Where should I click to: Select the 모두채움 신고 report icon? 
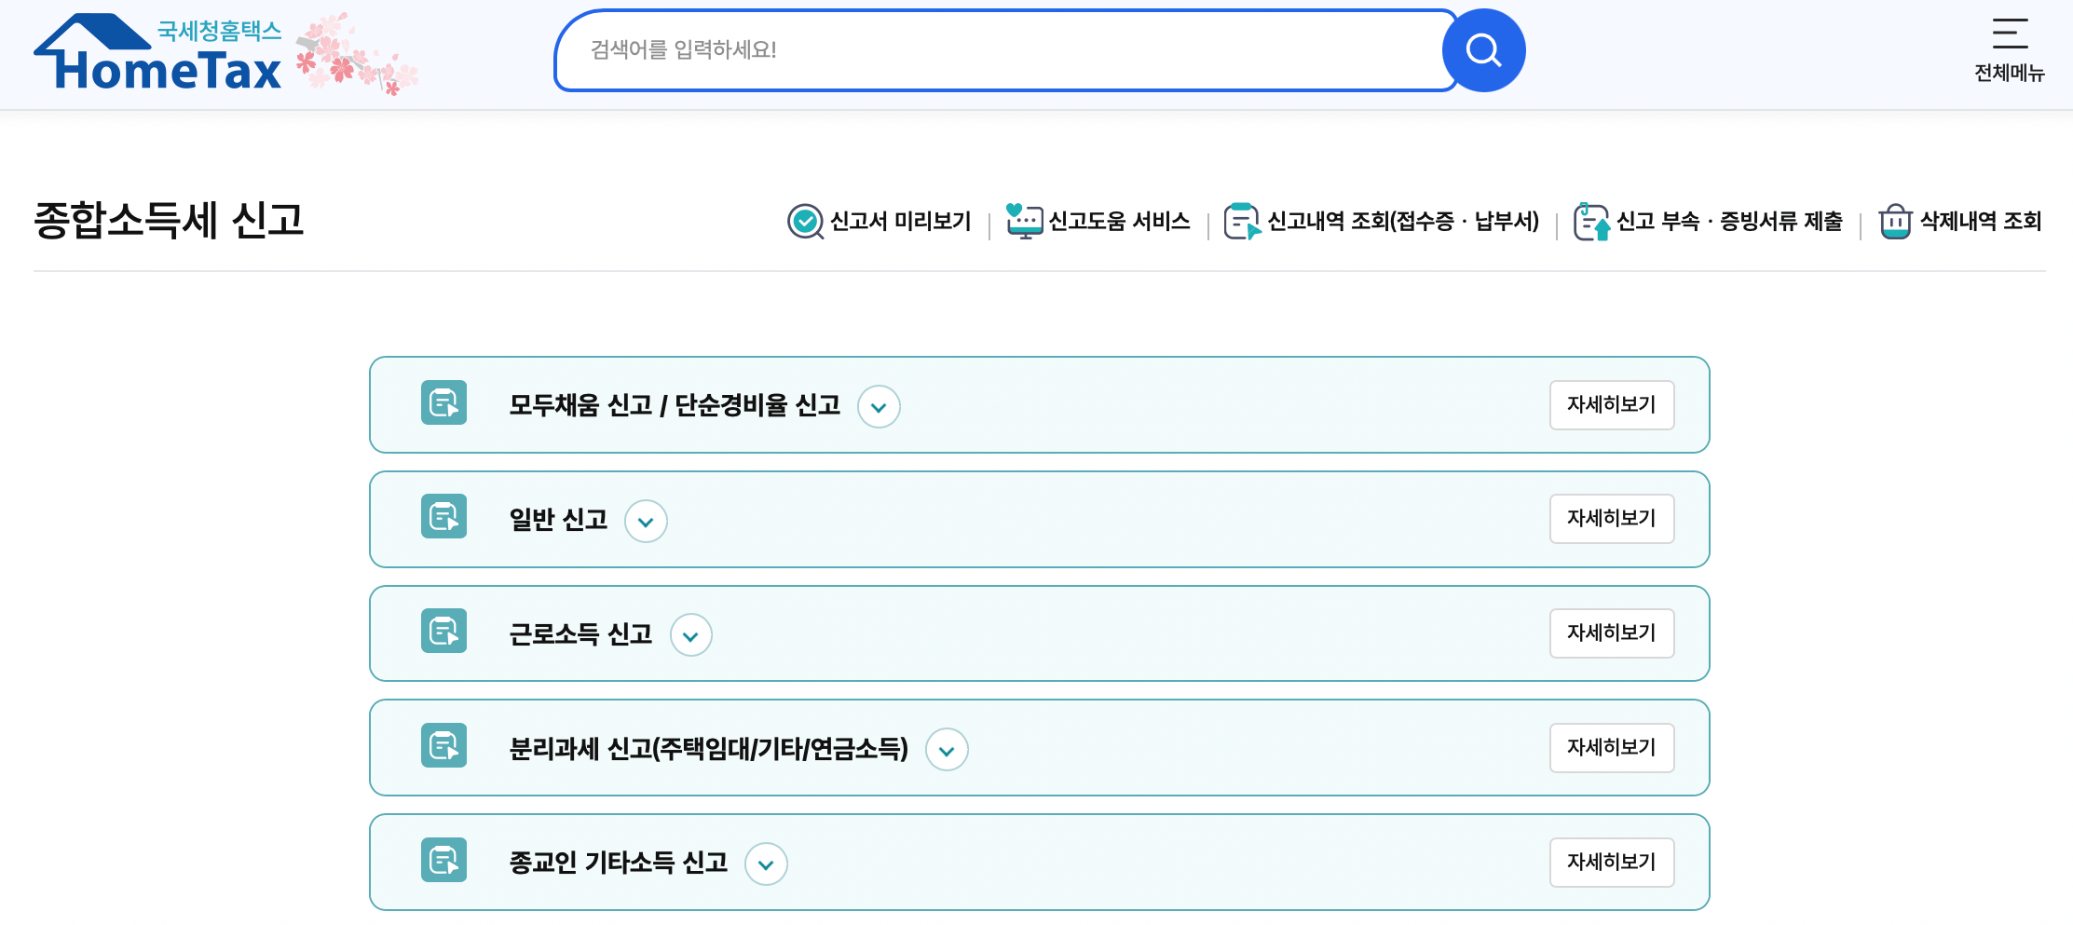[443, 404]
